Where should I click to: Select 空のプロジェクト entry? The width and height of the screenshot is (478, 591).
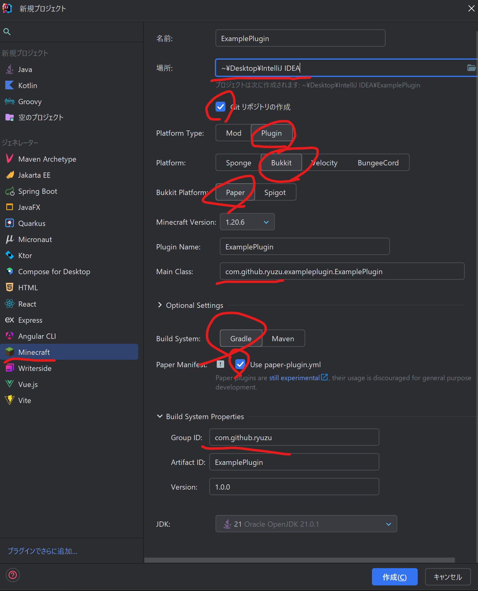[x=41, y=117]
